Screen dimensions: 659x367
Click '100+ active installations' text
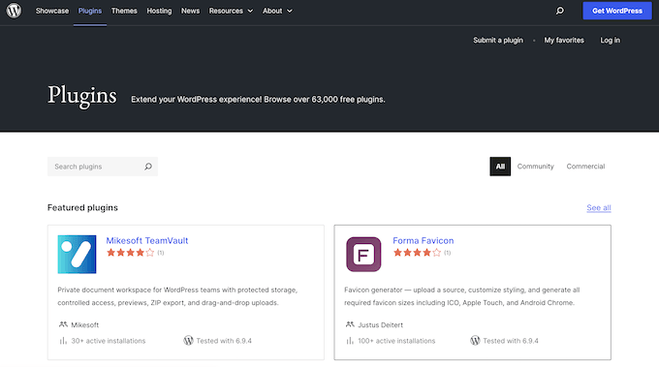click(x=396, y=341)
